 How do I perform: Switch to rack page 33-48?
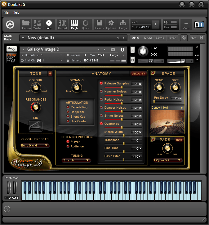160,38
